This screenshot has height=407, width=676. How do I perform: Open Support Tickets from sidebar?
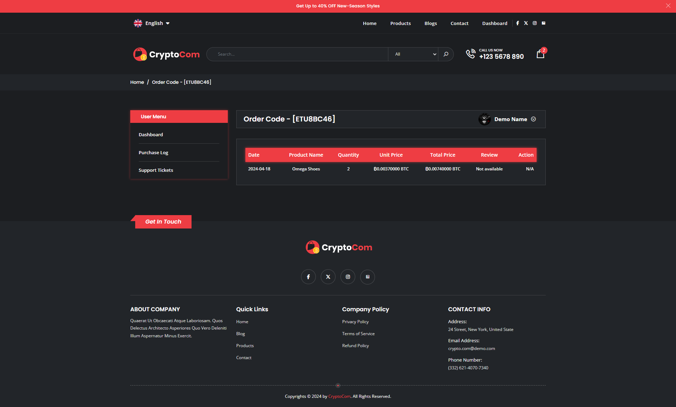pyautogui.click(x=156, y=170)
